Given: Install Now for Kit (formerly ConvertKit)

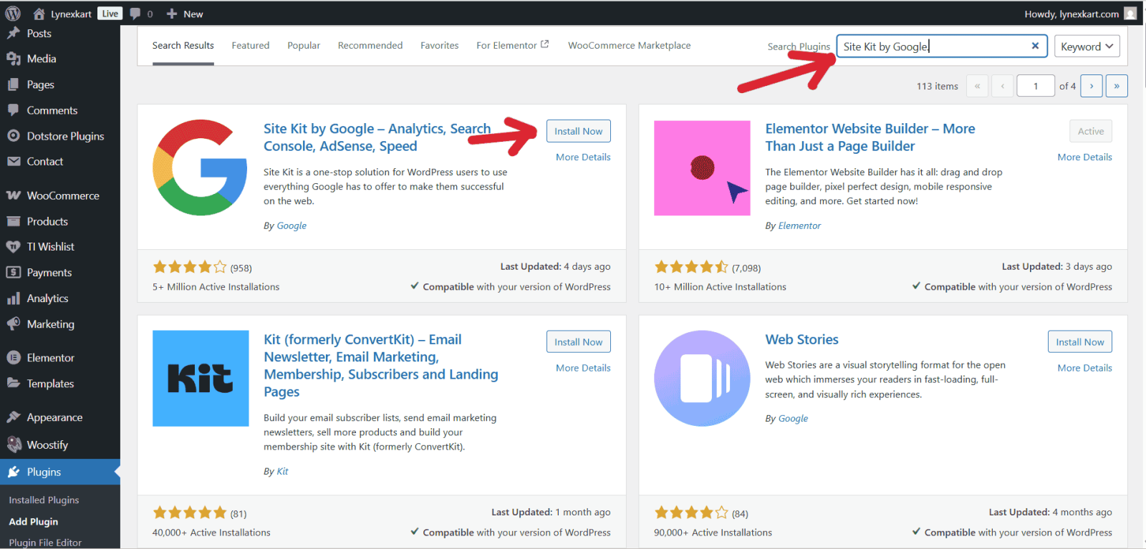Looking at the screenshot, I should [x=578, y=341].
